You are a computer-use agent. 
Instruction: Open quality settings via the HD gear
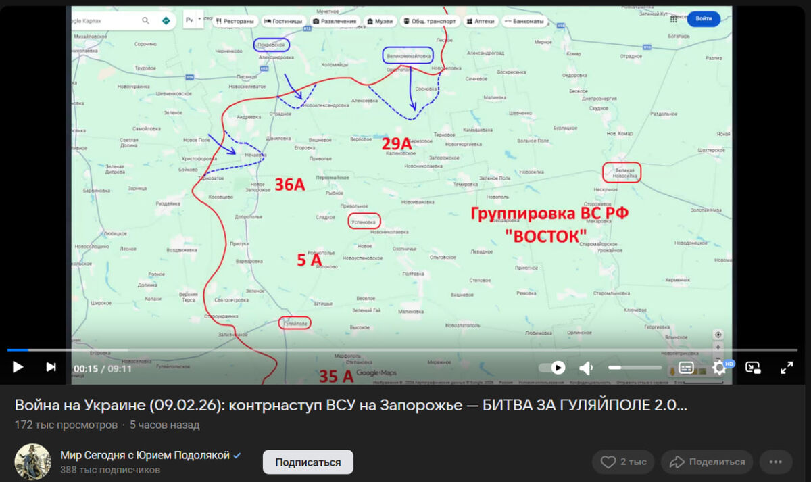(720, 368)
